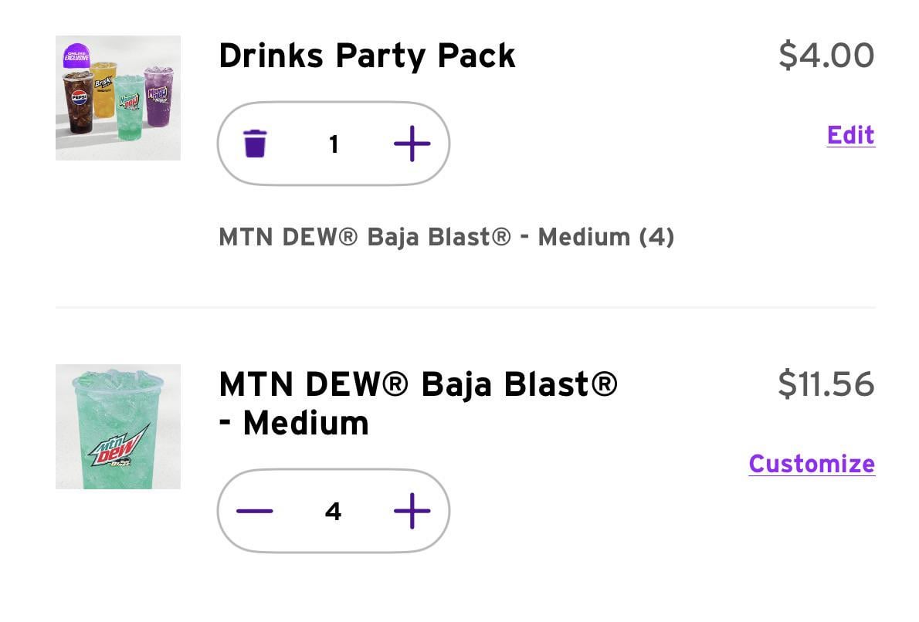This screenshot has width=919, height=622.
Task: Delete Drinks Party Pack with trash icon
Action: 255,144
